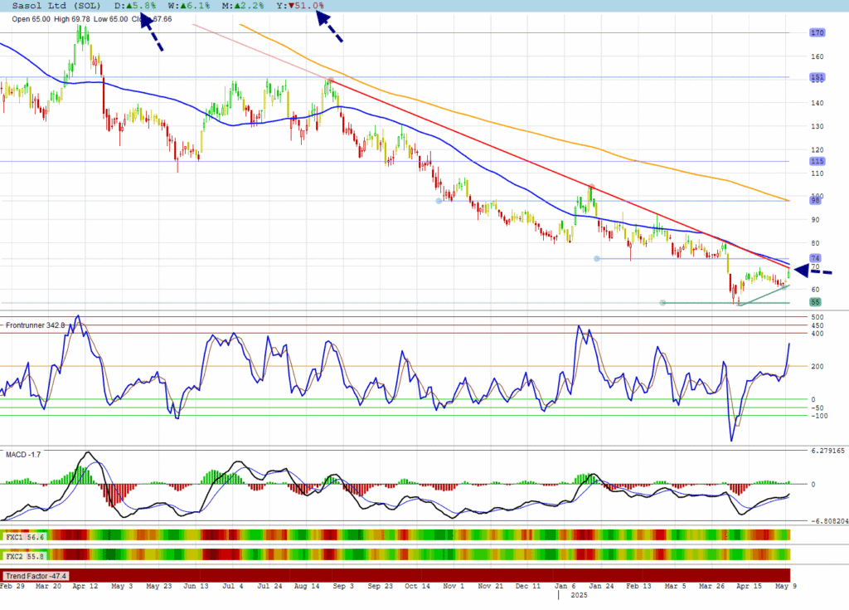Click the Sasol Ltd (SOL) chart title
Viewport: 849px width, 610px height.
[x=56, y=6]
